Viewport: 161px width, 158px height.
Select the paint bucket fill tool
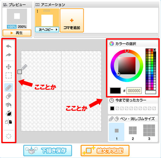pos(9,105)
